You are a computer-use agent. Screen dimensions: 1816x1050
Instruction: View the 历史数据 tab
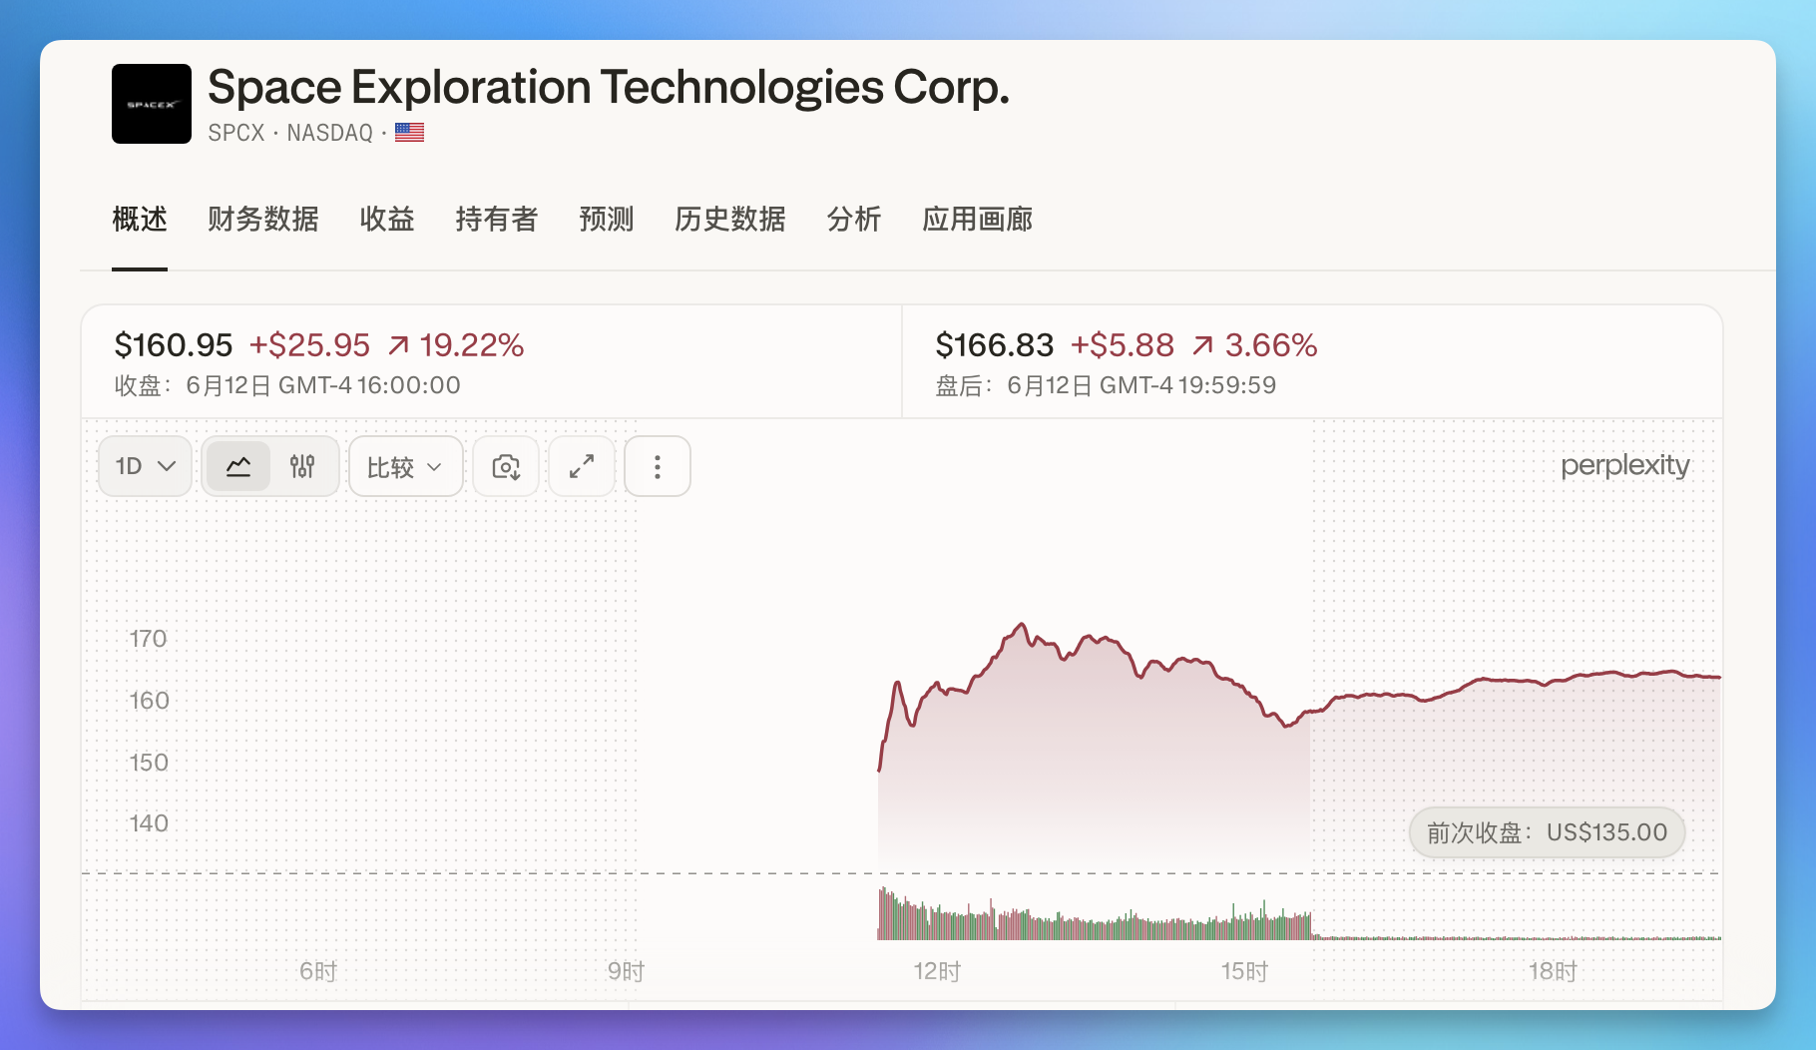pos(730,219)
